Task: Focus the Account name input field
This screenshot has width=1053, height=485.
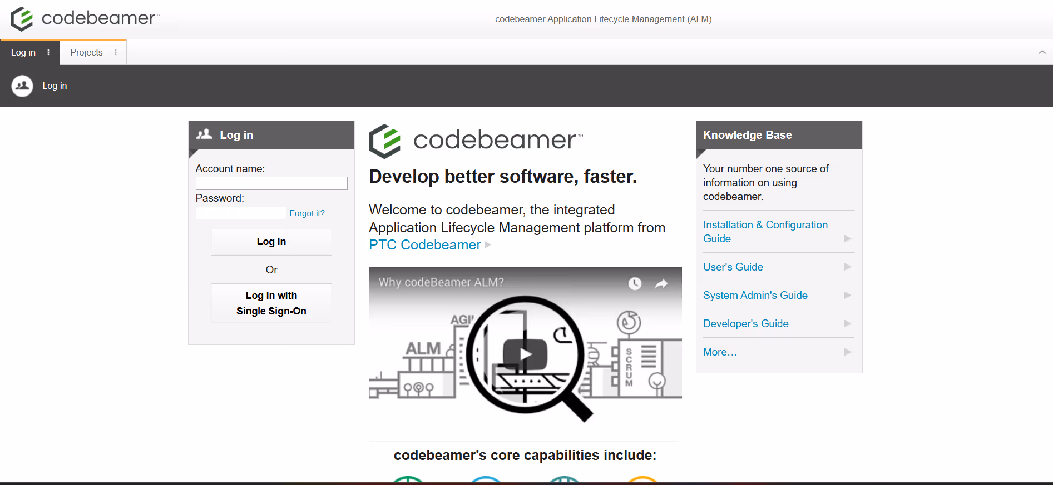Action: 271,183
